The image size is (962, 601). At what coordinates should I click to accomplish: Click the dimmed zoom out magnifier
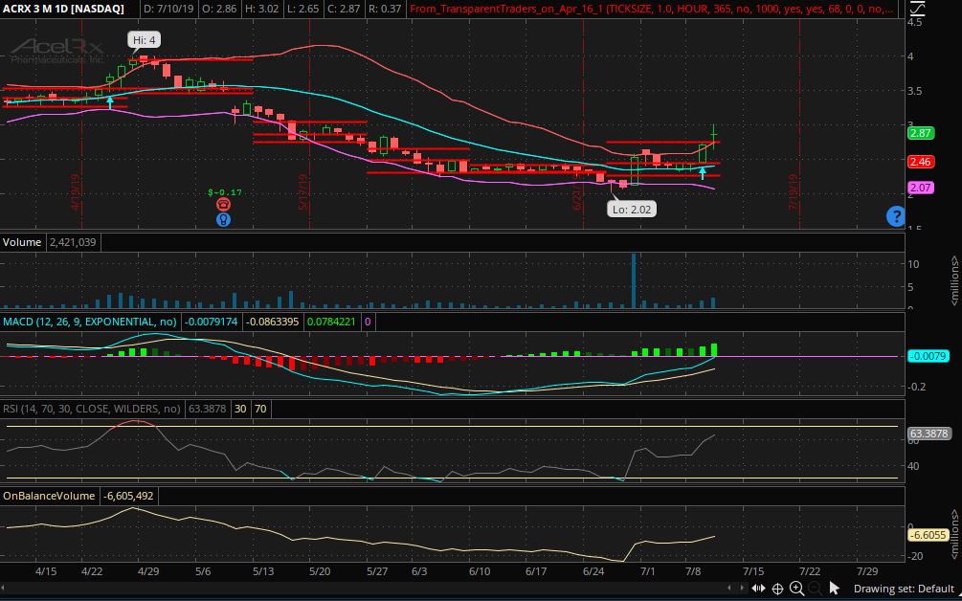pos(815,589)
